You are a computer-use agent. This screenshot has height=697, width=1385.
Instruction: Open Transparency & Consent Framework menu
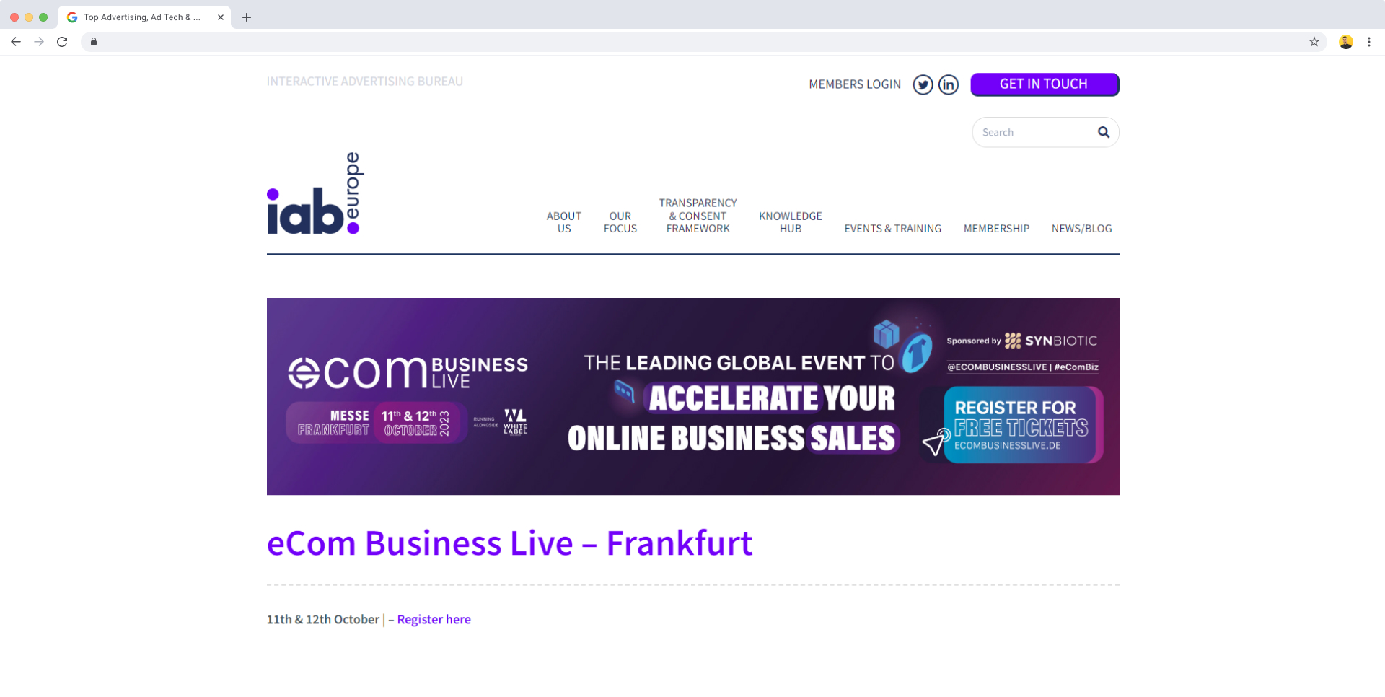[x=698, y=216]
